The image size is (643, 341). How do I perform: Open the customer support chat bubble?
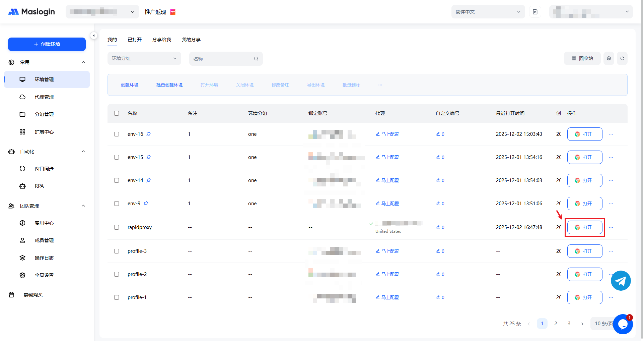[623, 324]
